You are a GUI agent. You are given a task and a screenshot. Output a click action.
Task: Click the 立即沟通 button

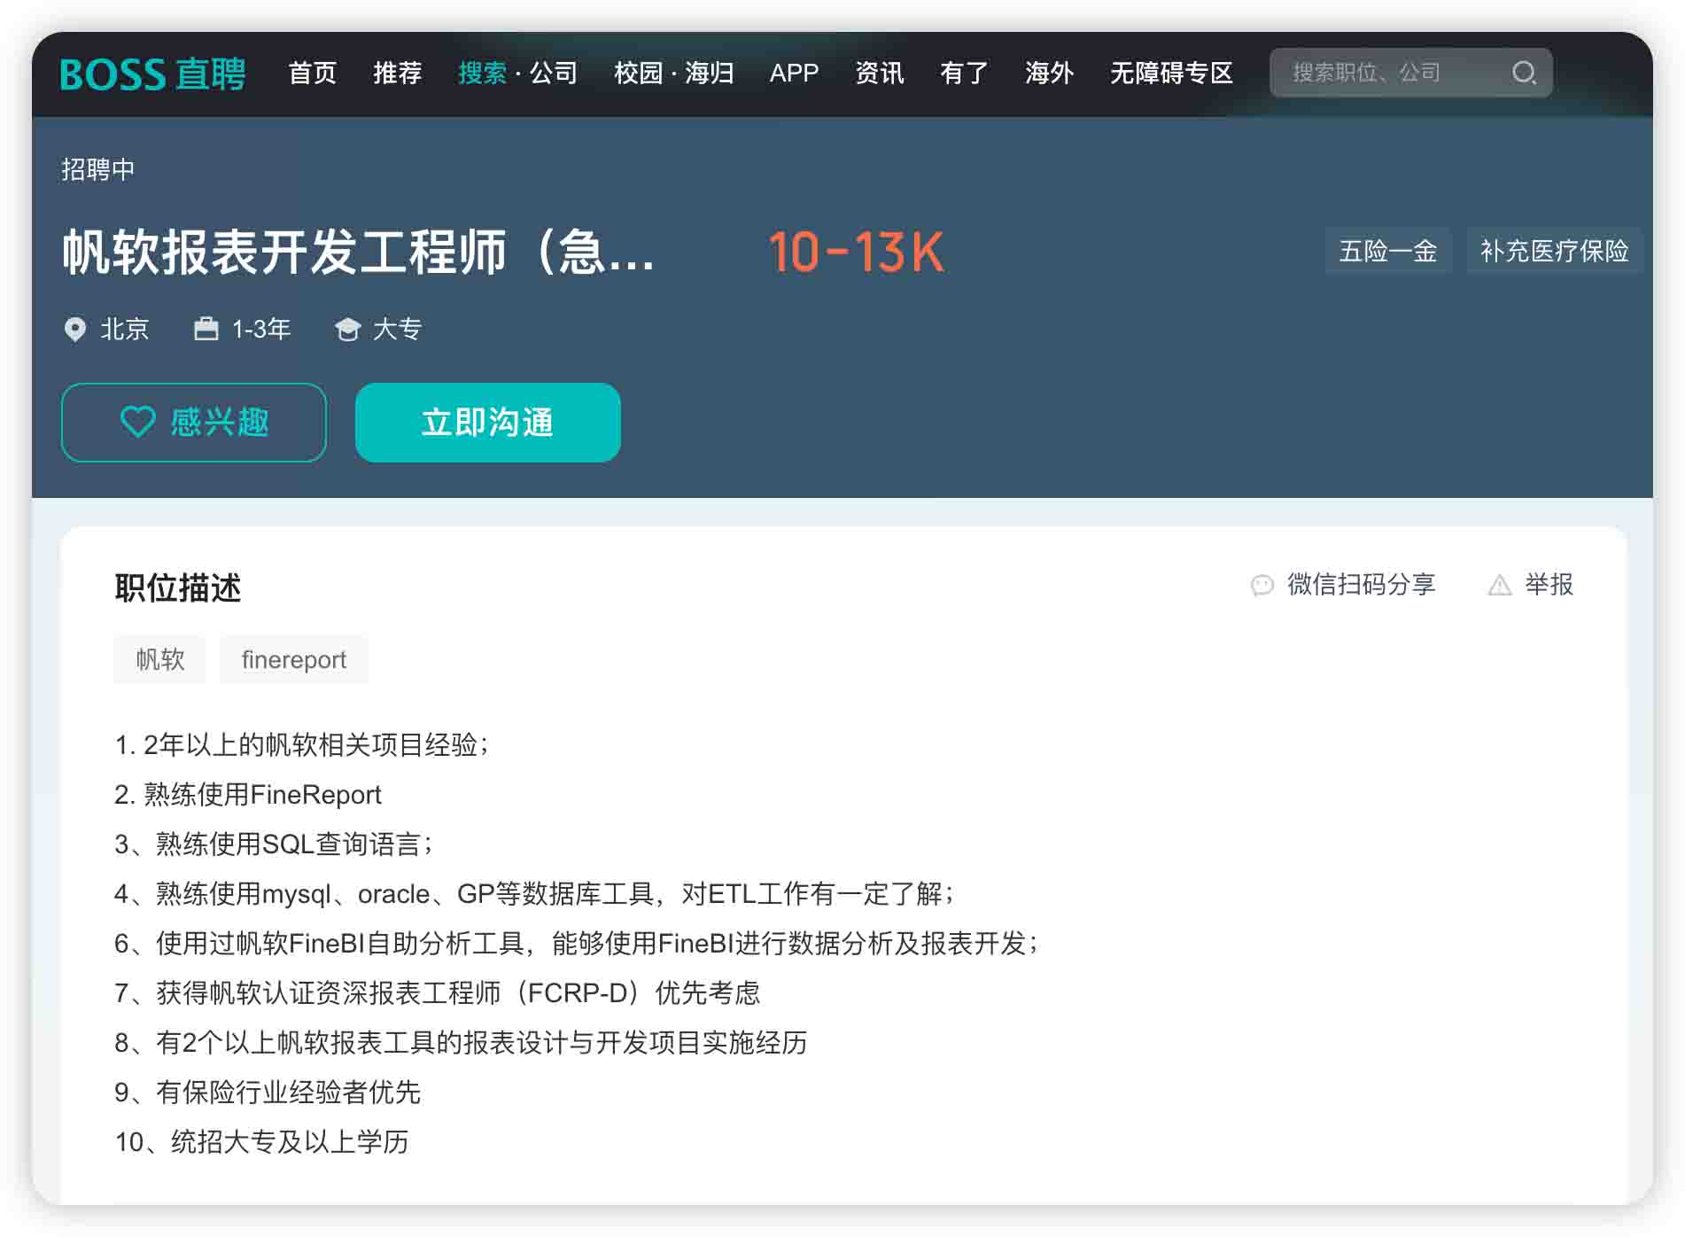click(487, 422)
